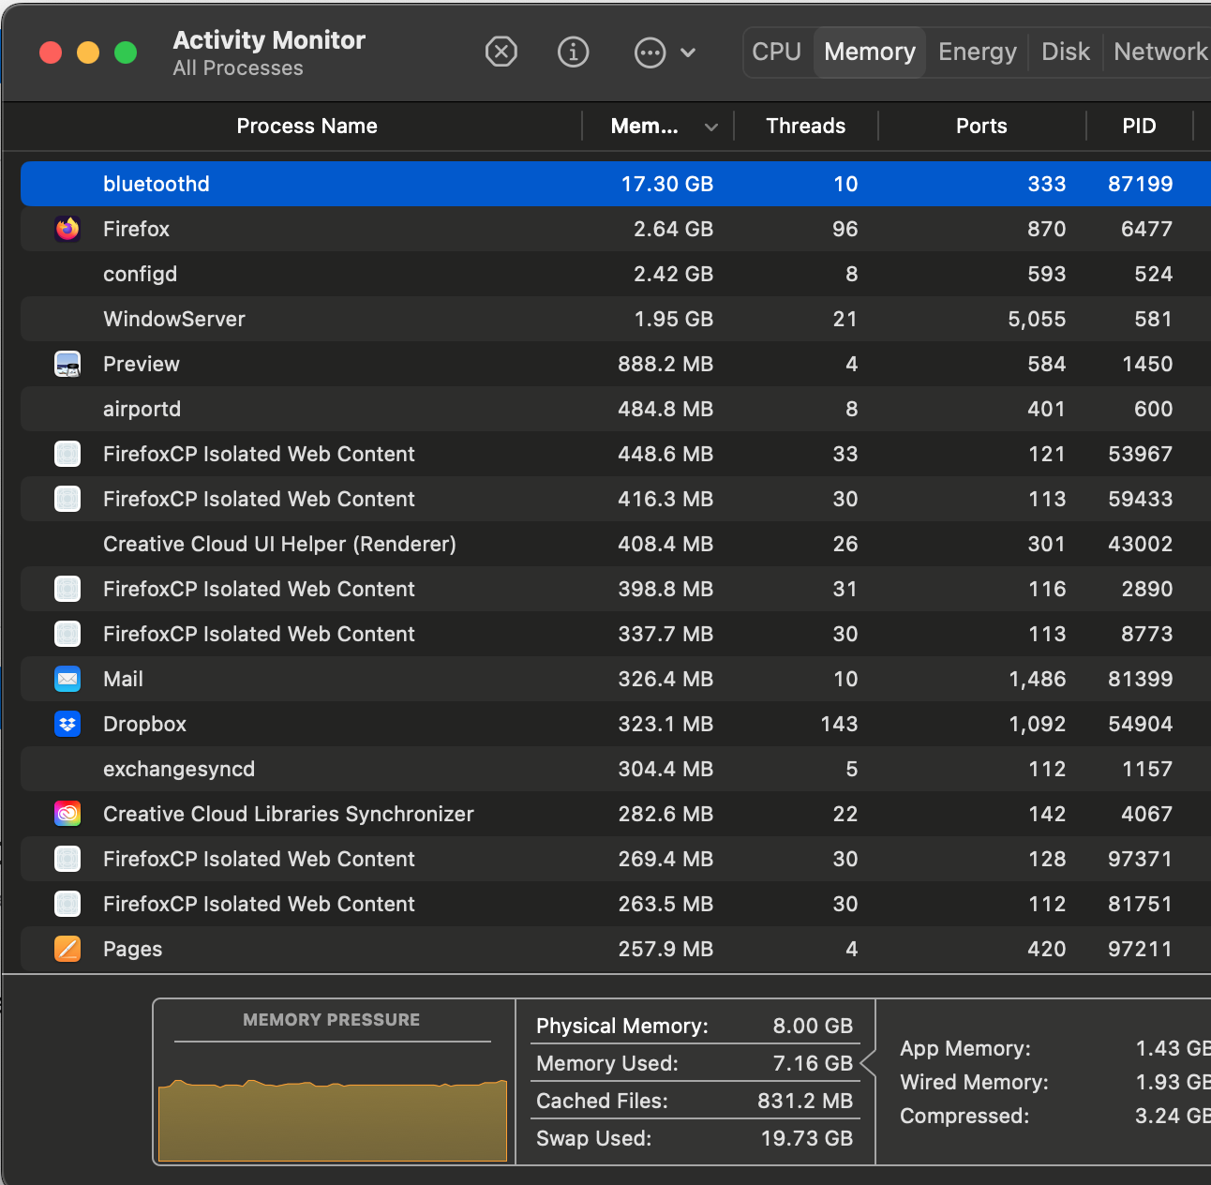This screenshot has height=1185, width=1211.
Task: Open the Energy tab
Action: pos(977,52)
